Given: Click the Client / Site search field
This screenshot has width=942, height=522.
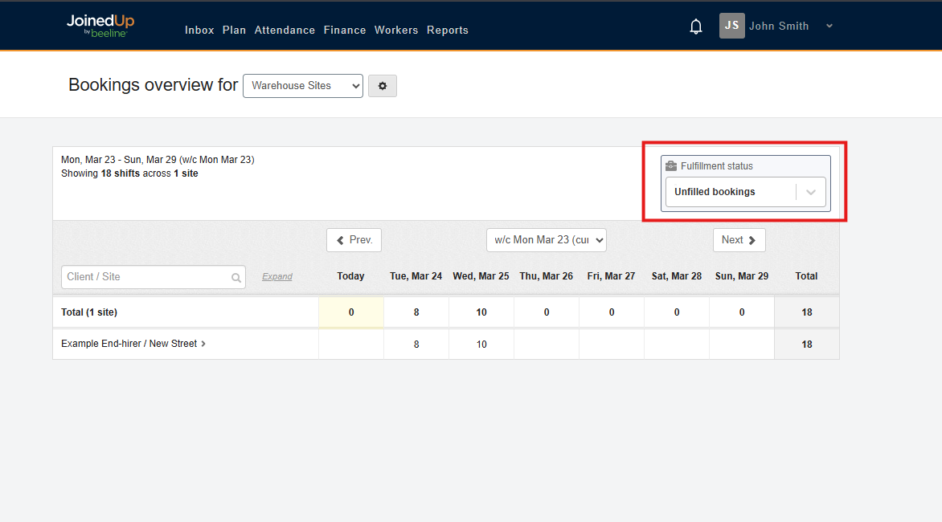Looking at the screenshot, I should 145,276.
